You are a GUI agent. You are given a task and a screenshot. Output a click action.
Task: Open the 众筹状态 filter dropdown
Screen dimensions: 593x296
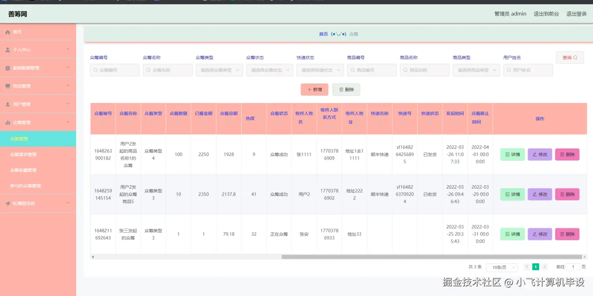[x=270, y=70]
